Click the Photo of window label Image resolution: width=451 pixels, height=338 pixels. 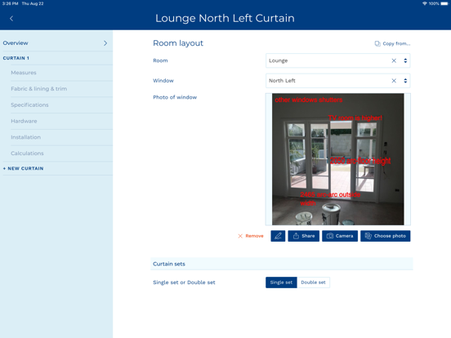pos(175,97)
